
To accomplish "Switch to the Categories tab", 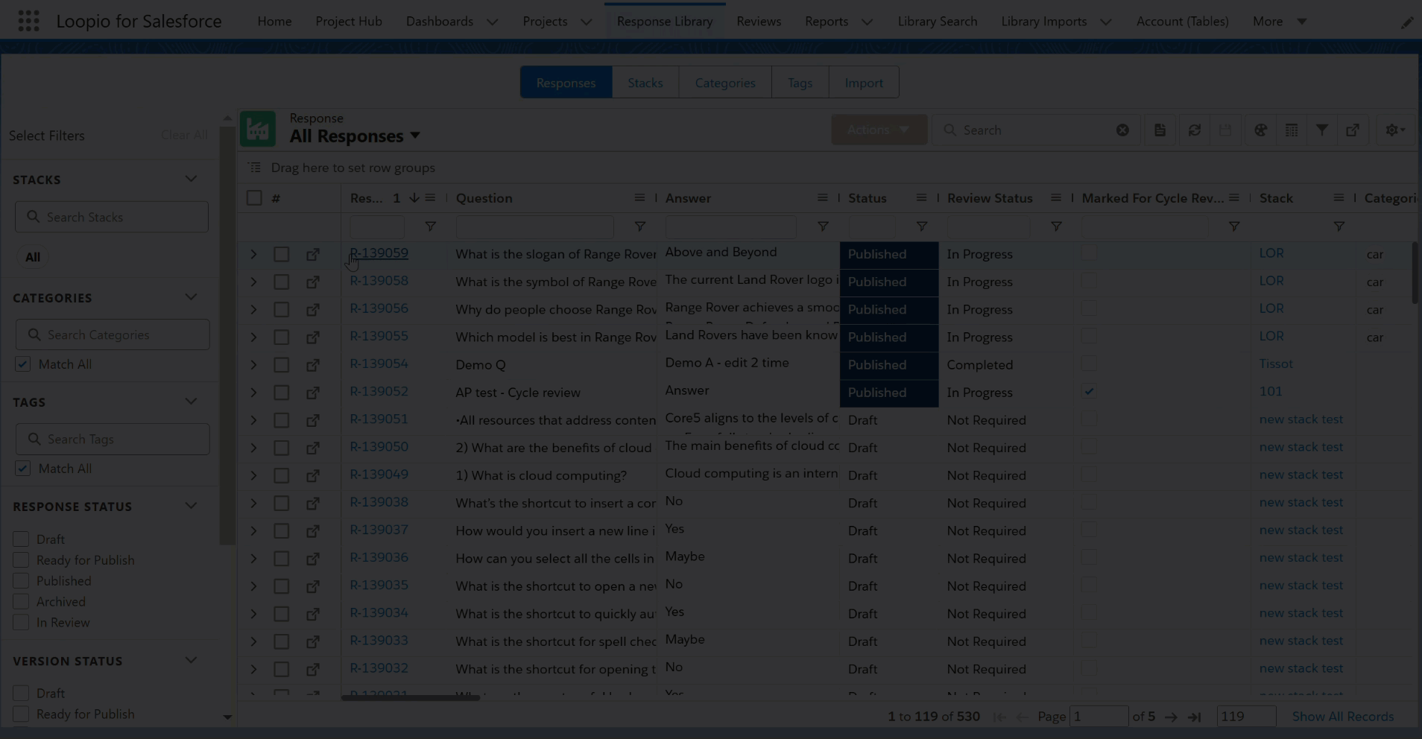I will 725,83.
